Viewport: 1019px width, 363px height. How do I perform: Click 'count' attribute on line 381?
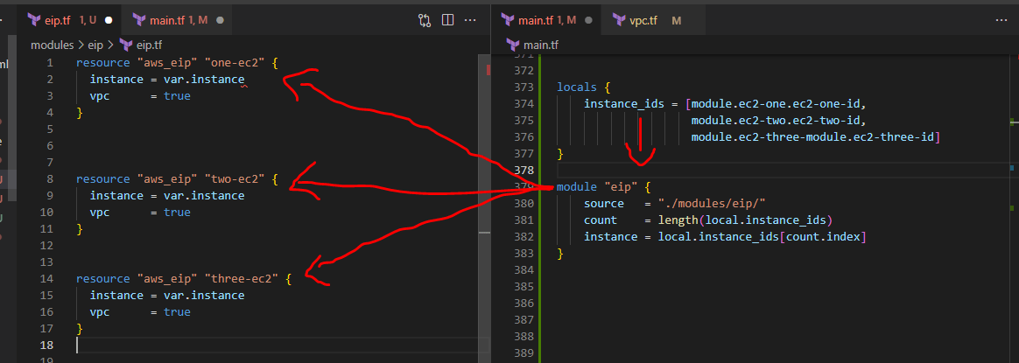600,220
